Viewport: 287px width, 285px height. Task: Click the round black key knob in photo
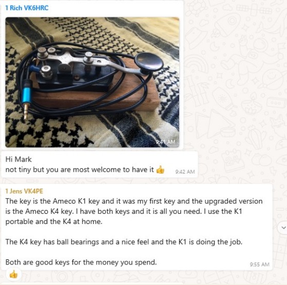(x=149, y=62)
